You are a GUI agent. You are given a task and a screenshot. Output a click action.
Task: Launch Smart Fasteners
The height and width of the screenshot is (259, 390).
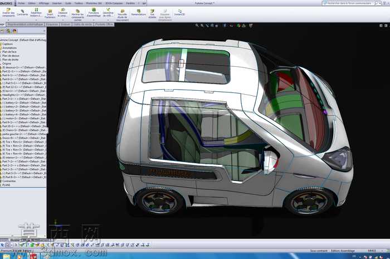[x=50, y=14]
